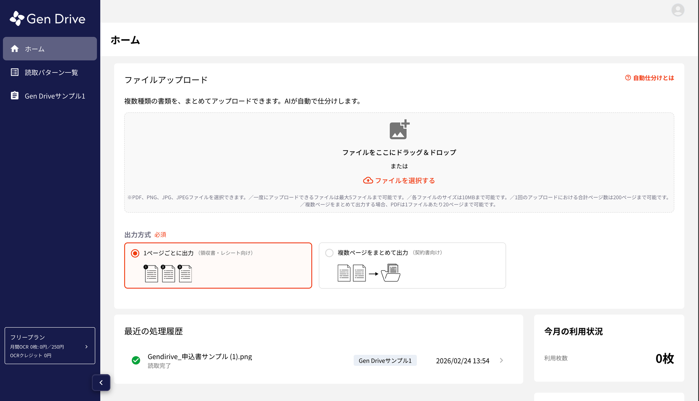Click the Gen Drive logo icon

[17, 18]
